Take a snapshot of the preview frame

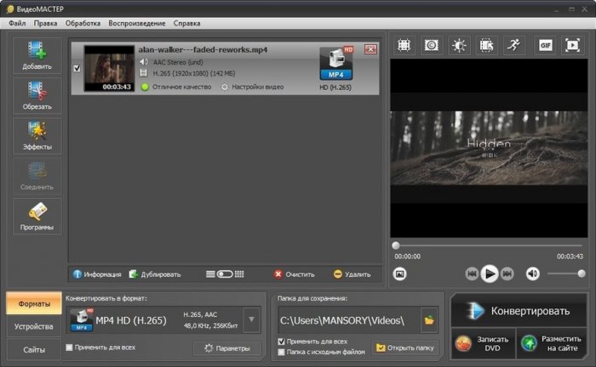[401, 274]
